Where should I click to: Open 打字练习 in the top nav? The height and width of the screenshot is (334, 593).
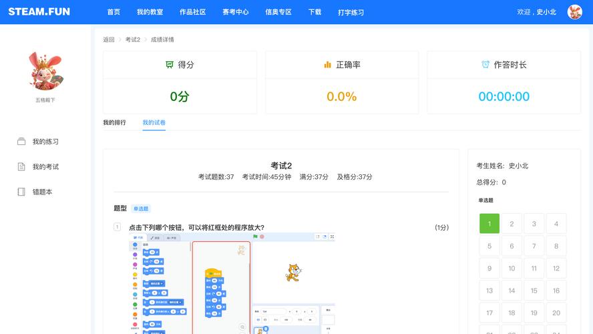tap(351, 13)
